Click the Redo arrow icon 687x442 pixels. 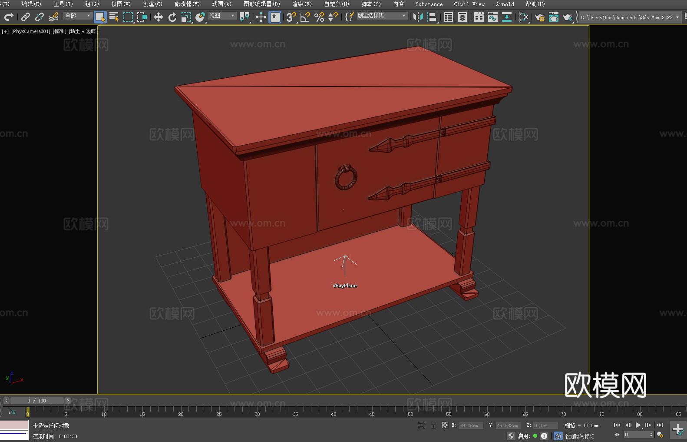point(9,17)
